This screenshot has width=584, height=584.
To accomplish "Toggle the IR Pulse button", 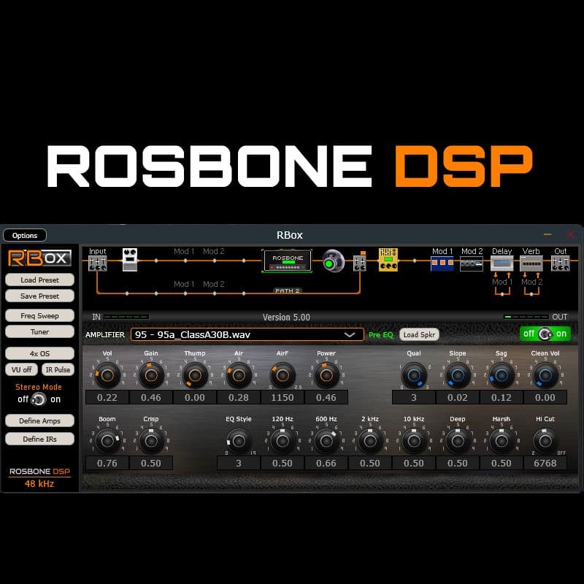I will click(58, 369).
